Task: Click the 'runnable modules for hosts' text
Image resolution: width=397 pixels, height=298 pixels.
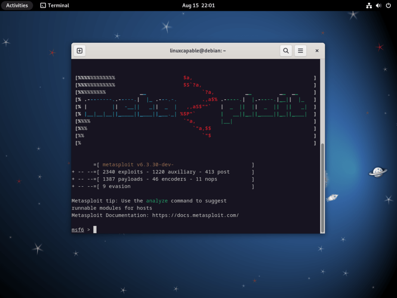Action: coord(112,208)
